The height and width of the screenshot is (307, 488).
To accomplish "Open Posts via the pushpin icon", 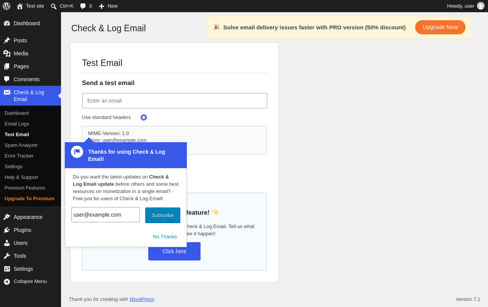I will [x=7, y=40].
